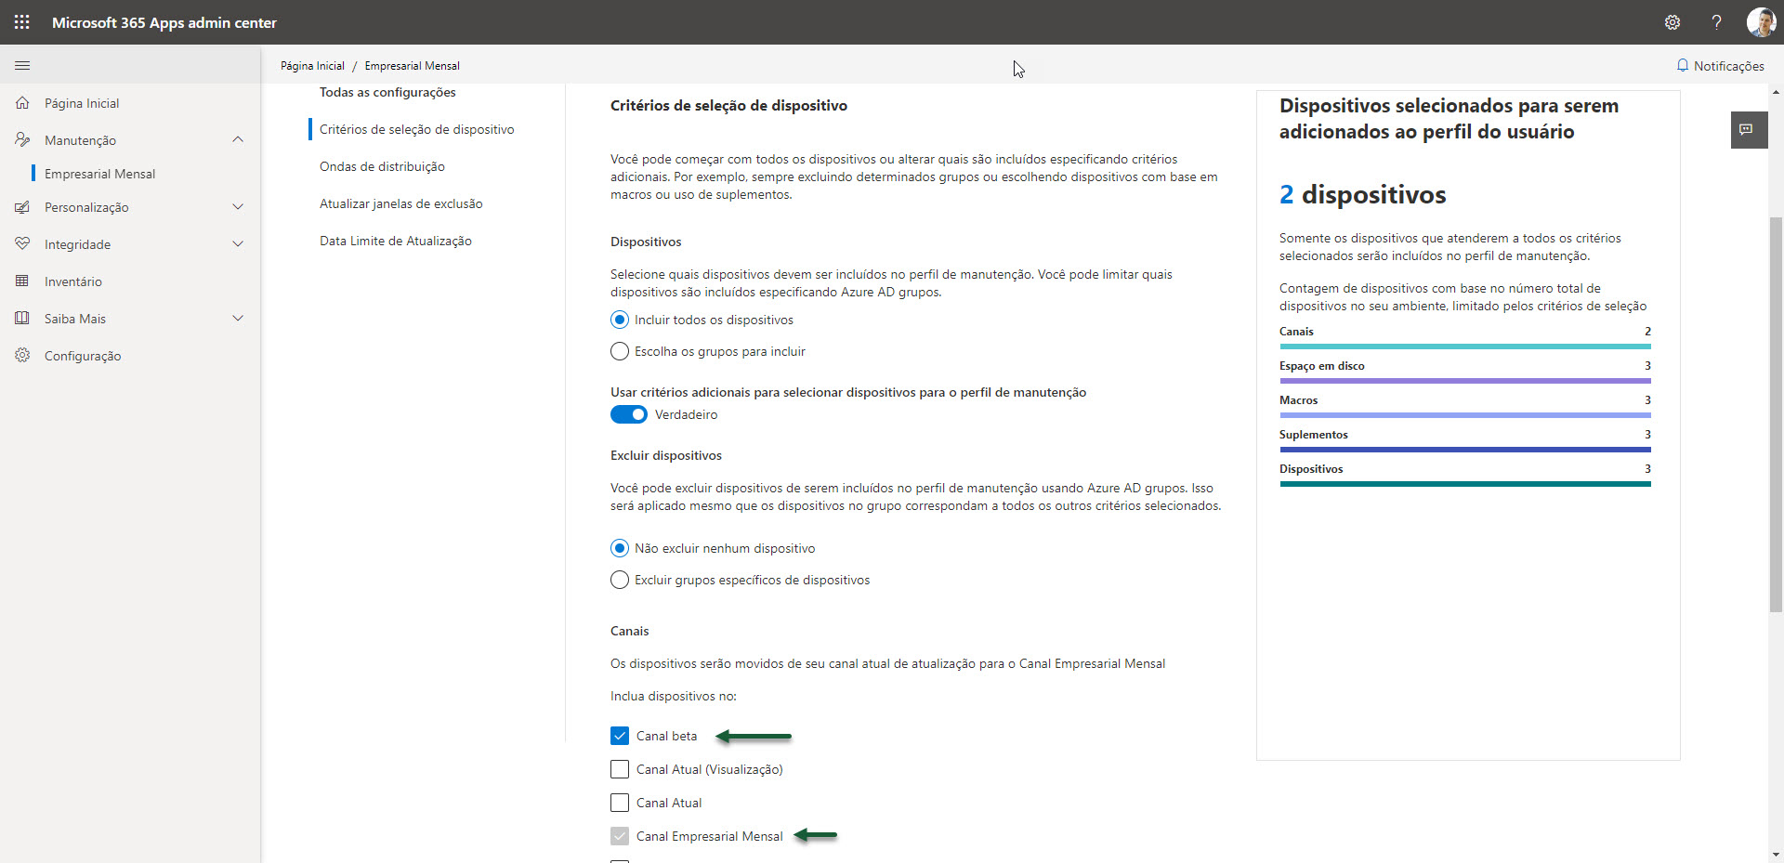The height and width of the screenshot is (863, 1784).
Task: Open Data Limite de Atualização tab
Action: [x=396, y=242]
